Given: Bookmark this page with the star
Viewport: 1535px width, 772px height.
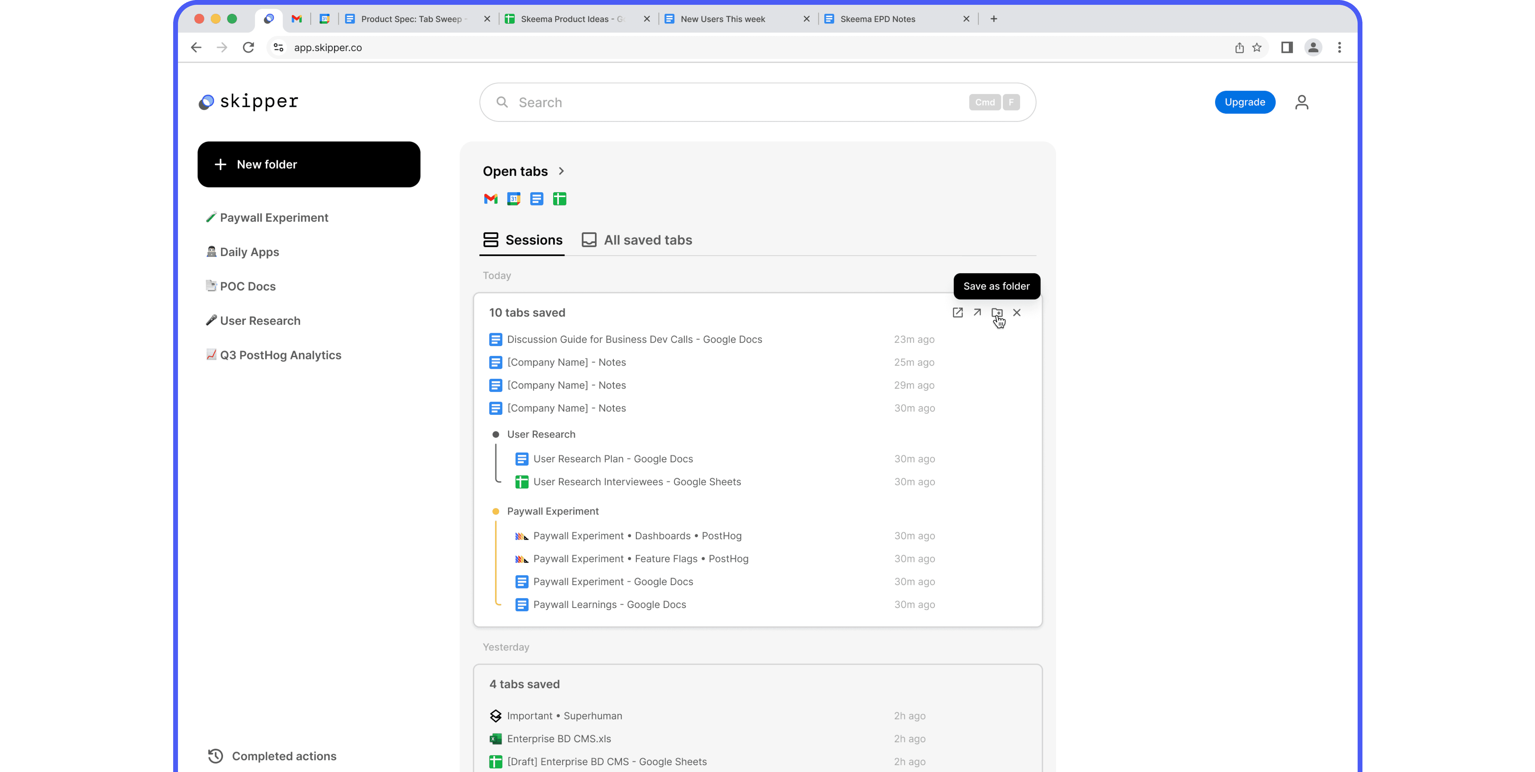Looking at the screenshot, I should pyautogui.click(x=1257, y=48).
